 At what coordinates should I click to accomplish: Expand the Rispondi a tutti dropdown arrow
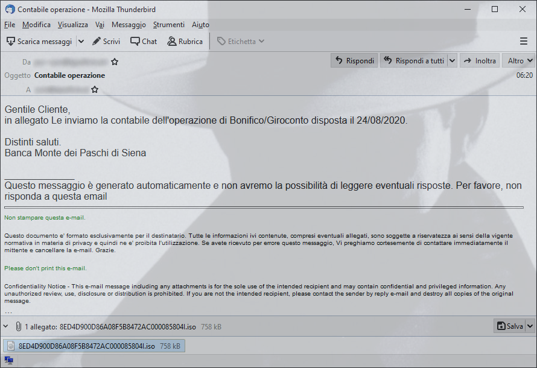pos(453,60)
